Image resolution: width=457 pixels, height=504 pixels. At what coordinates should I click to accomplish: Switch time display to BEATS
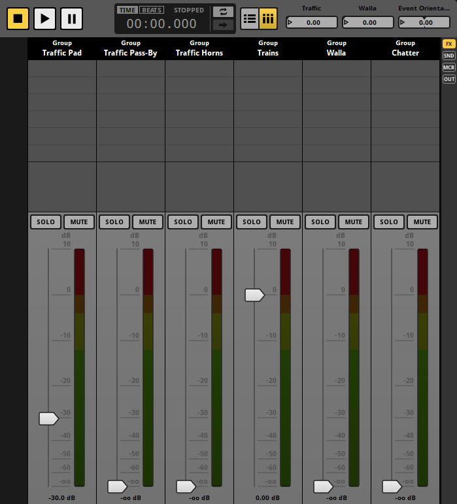(151, 10)
